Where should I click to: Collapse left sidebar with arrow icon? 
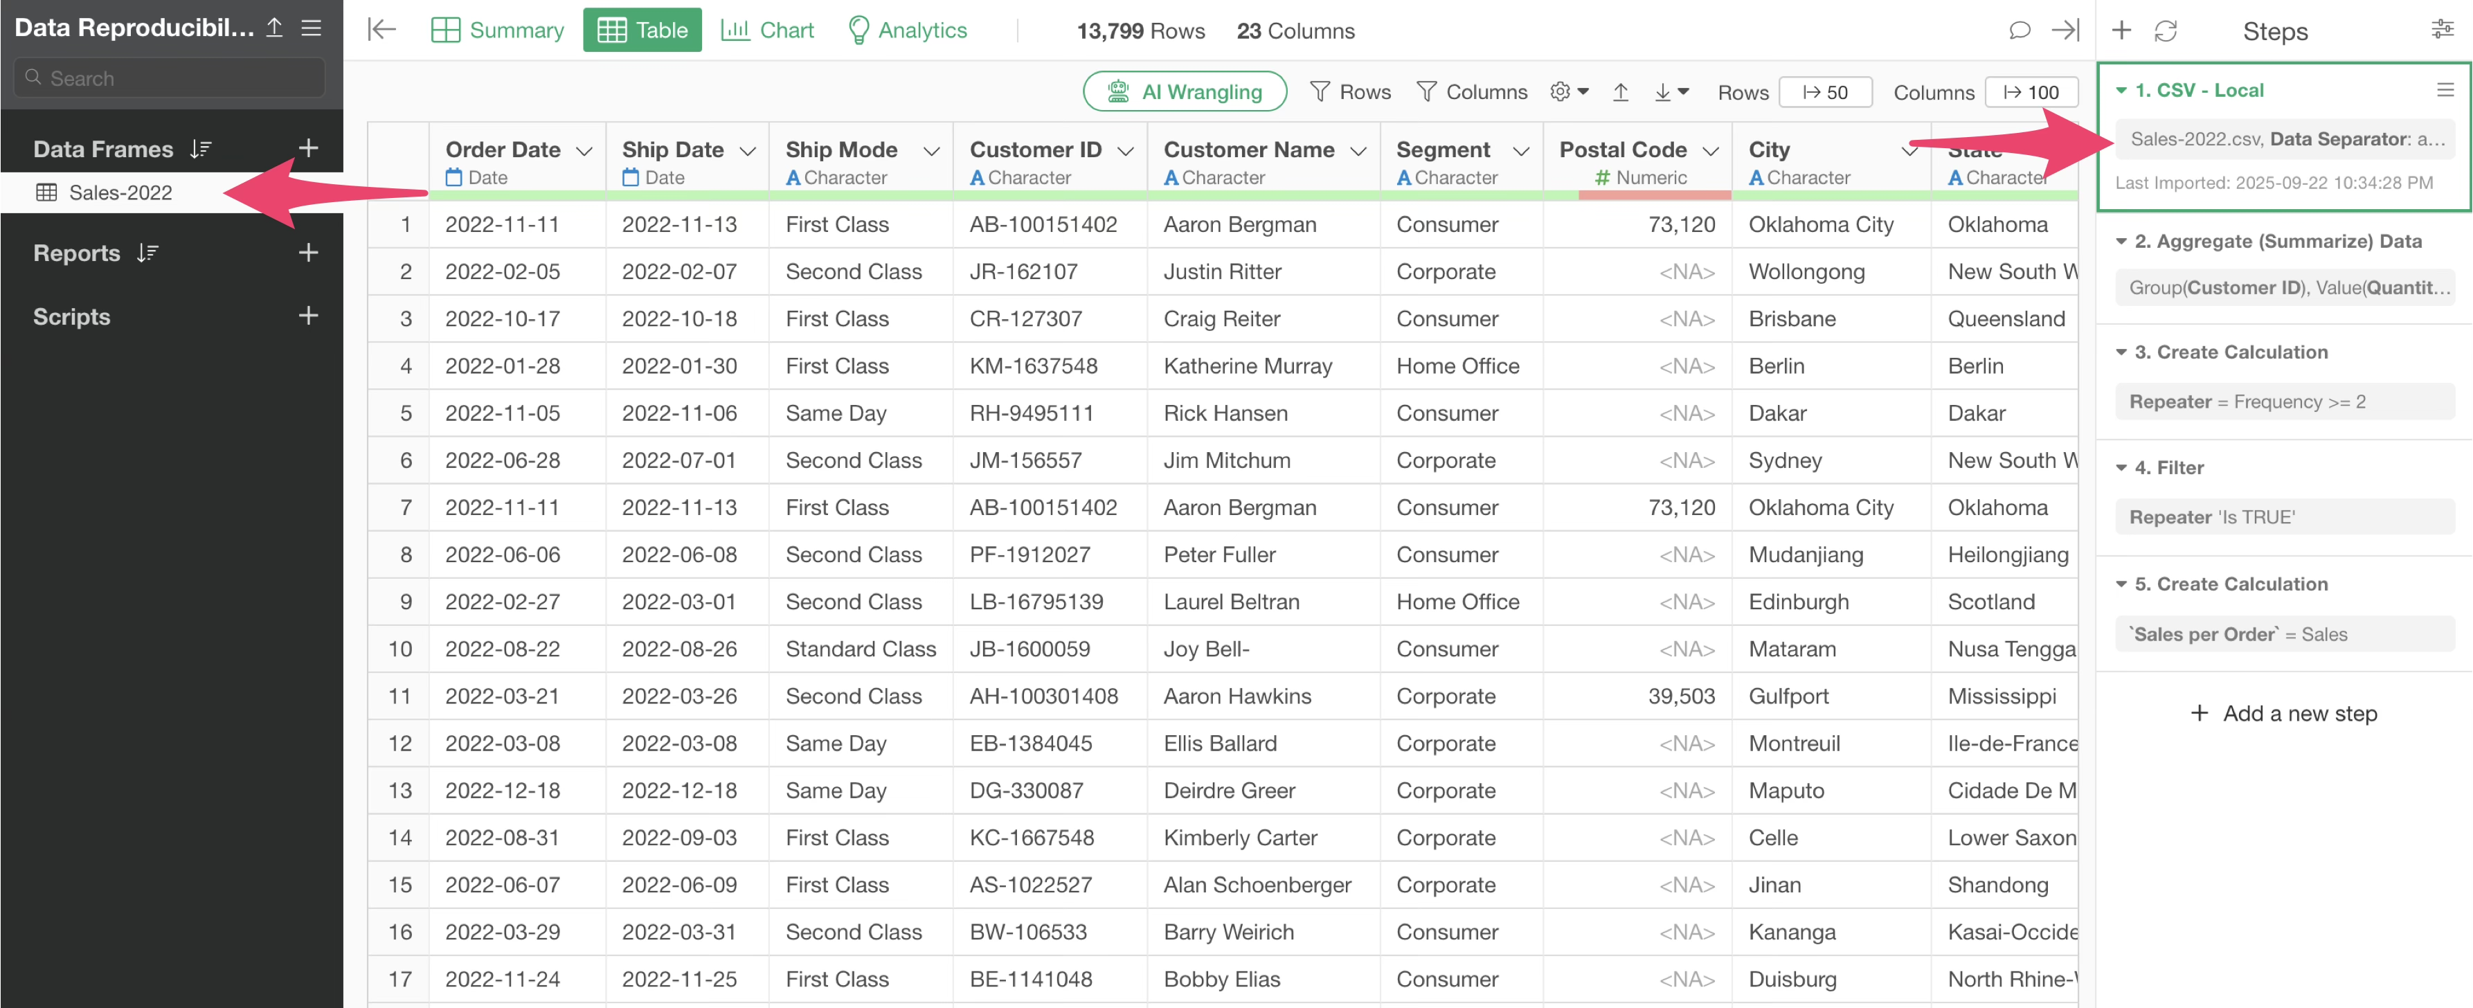pyautogui.click(x=381, y=30)
